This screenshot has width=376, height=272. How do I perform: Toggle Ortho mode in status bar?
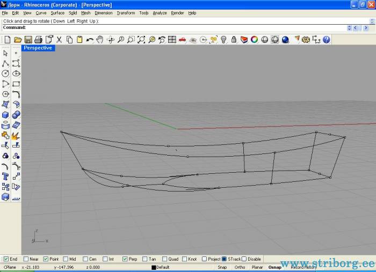pyautogui.click(x=240, y=267)
